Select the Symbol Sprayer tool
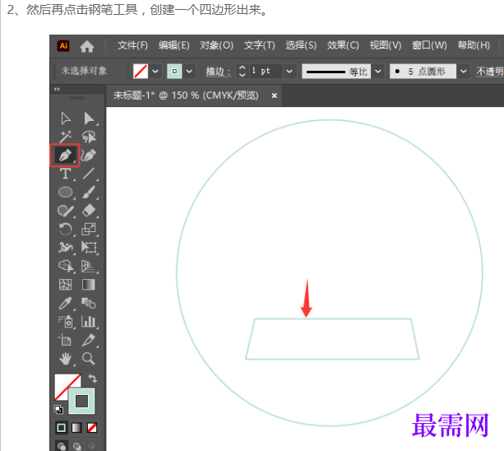Screen dimensions: 504x451 point(66,322)
